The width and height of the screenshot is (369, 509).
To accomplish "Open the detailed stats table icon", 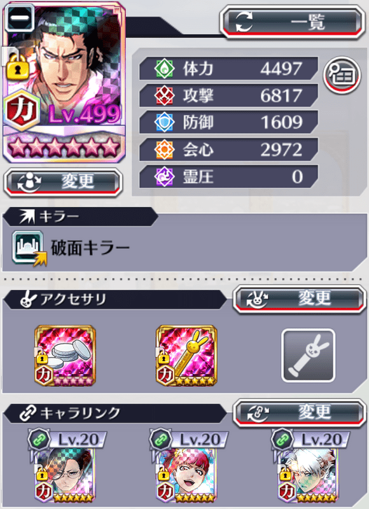I will [342, 75].
